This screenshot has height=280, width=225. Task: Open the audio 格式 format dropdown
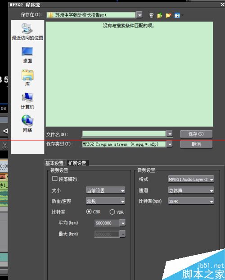[191, 179]
